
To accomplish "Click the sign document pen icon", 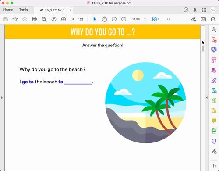I will 194,19.
